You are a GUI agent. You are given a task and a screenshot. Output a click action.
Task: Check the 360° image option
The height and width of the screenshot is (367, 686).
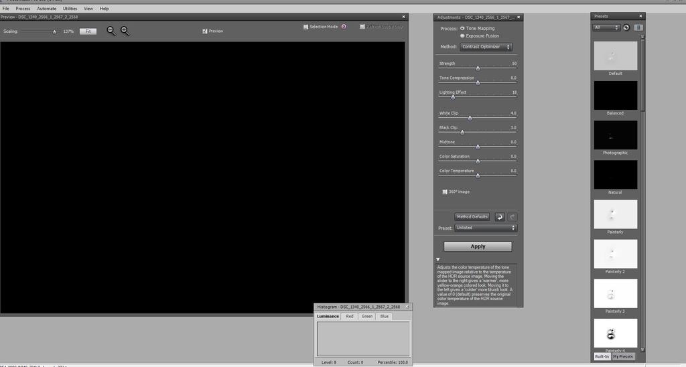[445, 192]
